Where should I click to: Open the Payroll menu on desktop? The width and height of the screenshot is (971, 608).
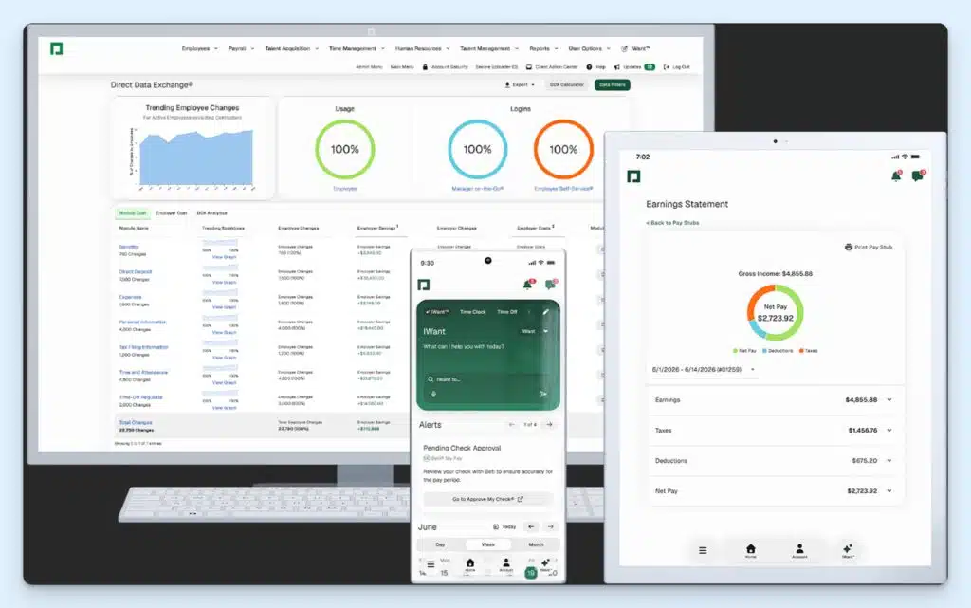pos(242,48)
